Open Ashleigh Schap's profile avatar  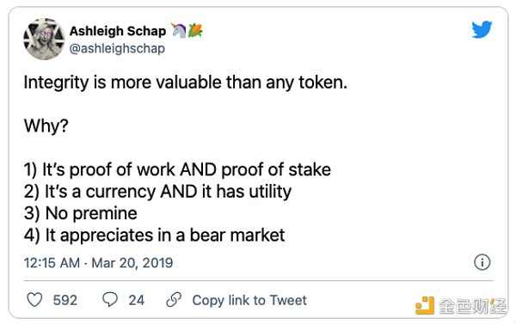[44, 40]
